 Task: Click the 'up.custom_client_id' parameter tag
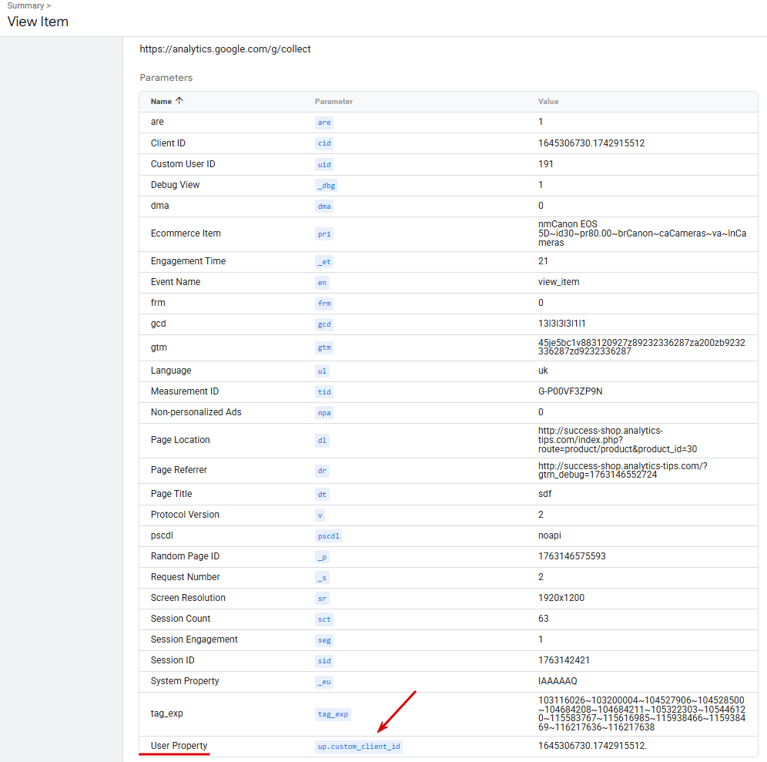(x=359, y=746)
